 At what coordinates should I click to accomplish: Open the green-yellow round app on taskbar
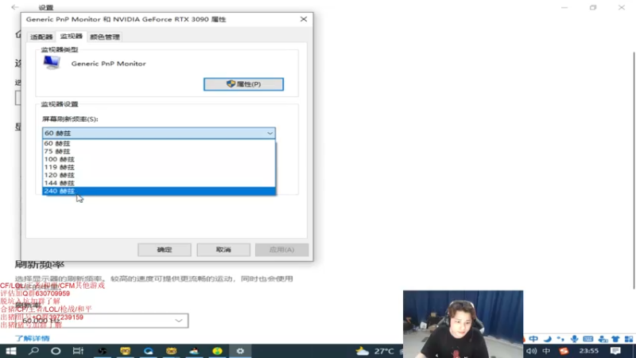coord(217,351)
